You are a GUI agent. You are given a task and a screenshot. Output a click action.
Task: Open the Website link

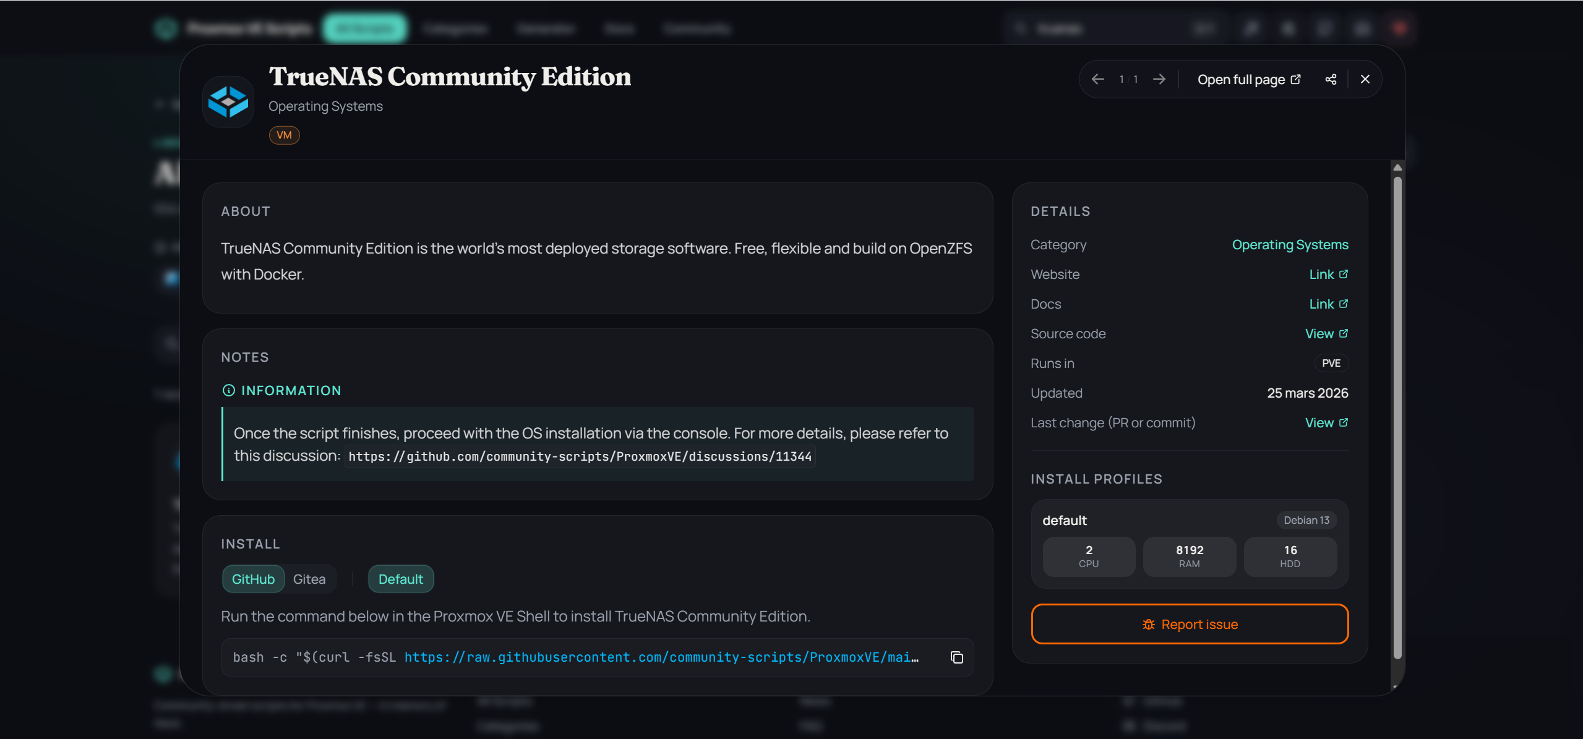pyautogui.click(x=1329, y=274)
